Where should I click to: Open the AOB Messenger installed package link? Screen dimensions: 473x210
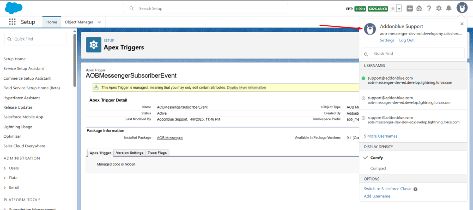click(170, 138)
